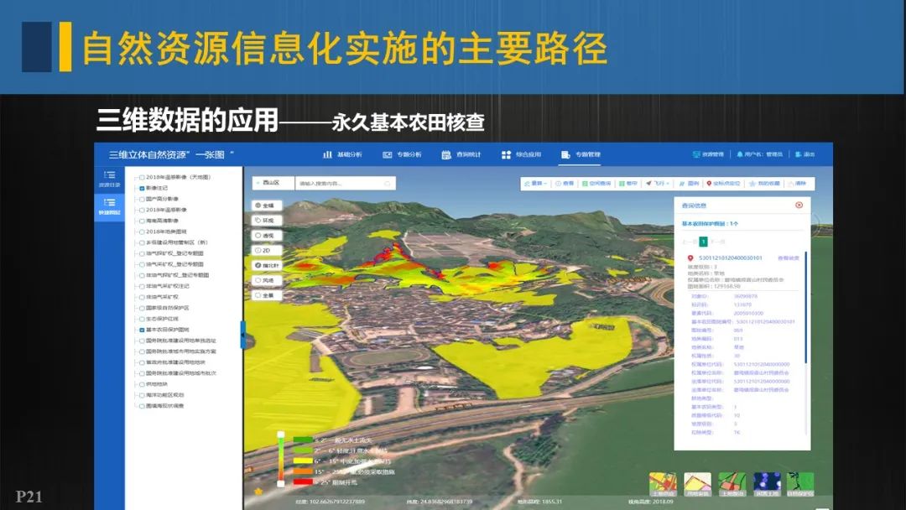The width and height of the screenshot is (906, 510).
Task: Click the slope legend gradient slider
Action: (x=281, y=459)
